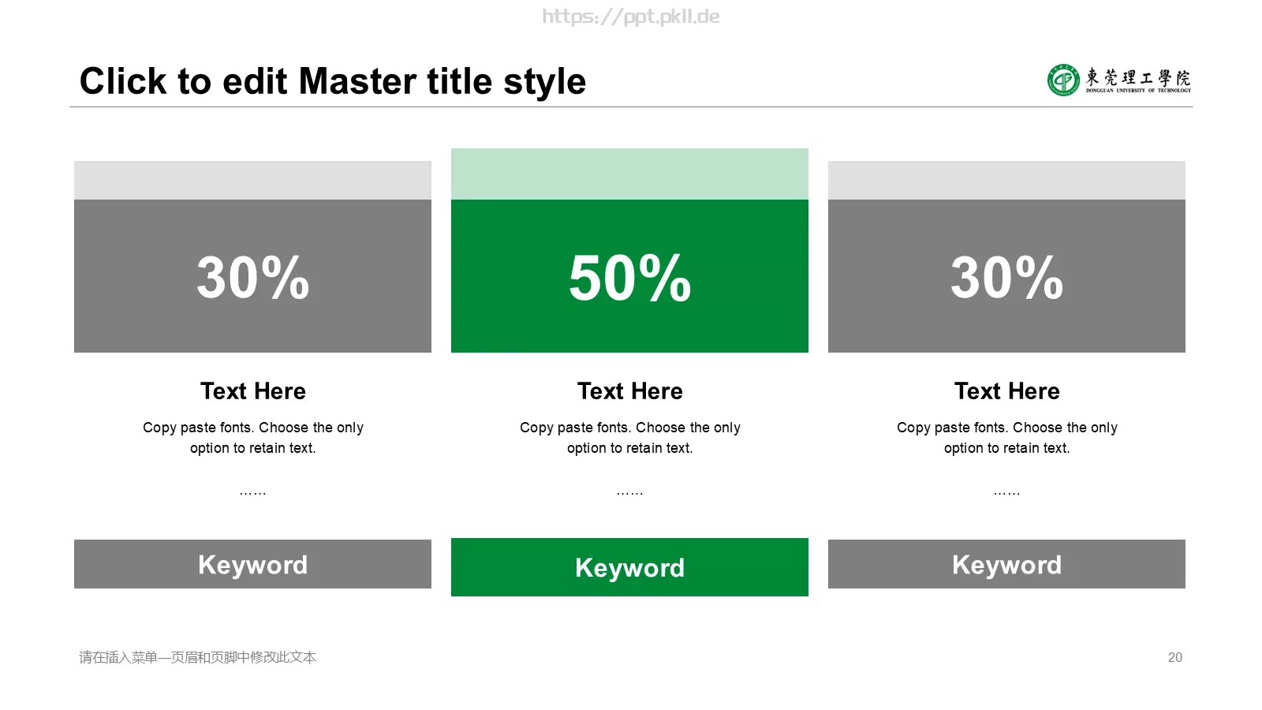Viewport: 1262px width, 710px height.
Task: Select light gray bar above right 30%
Action: tap(1006, 180)
